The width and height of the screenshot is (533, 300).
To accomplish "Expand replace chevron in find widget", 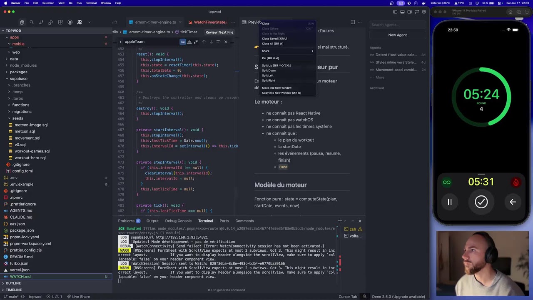I will tap(120, 42).
